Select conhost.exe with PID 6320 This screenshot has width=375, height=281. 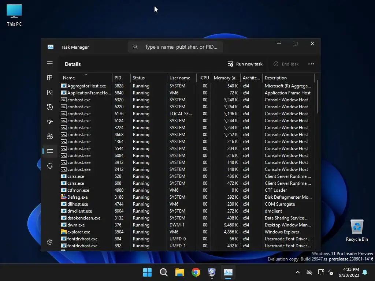coord(186,100)
